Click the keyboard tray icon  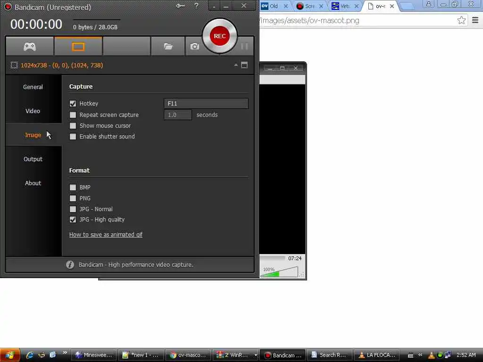point(410,355)
